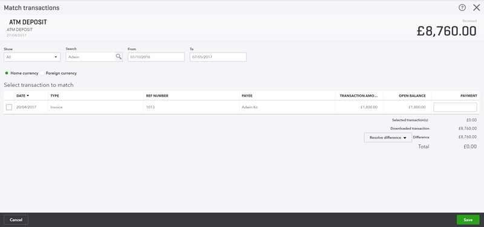
Task: Click the From date field 01/10/2016
Action: coord(156,57)
